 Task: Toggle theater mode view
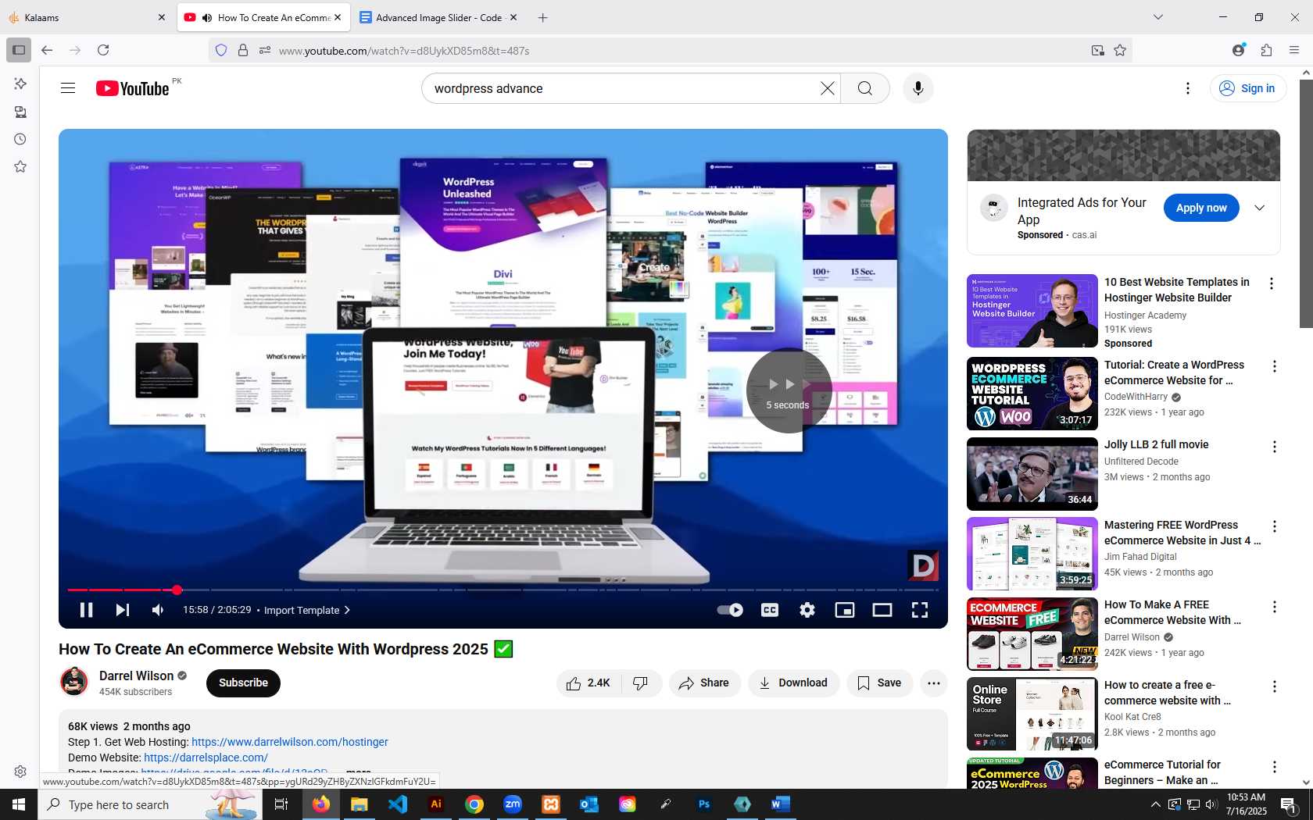(x=882, y=610)
